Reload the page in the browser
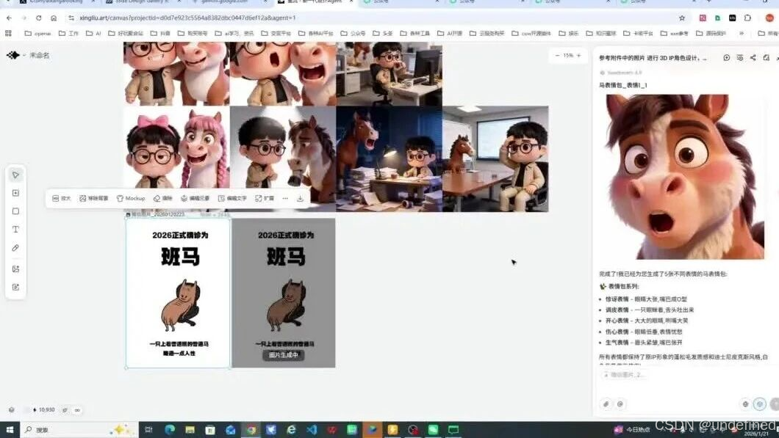779x438 pixels. pos(38,18)
